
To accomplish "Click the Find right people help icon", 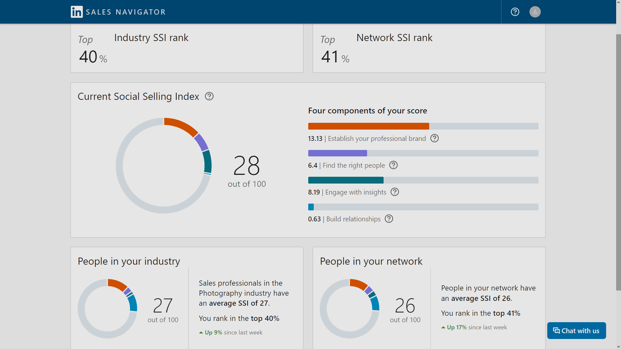I will (x=393, y=165).
